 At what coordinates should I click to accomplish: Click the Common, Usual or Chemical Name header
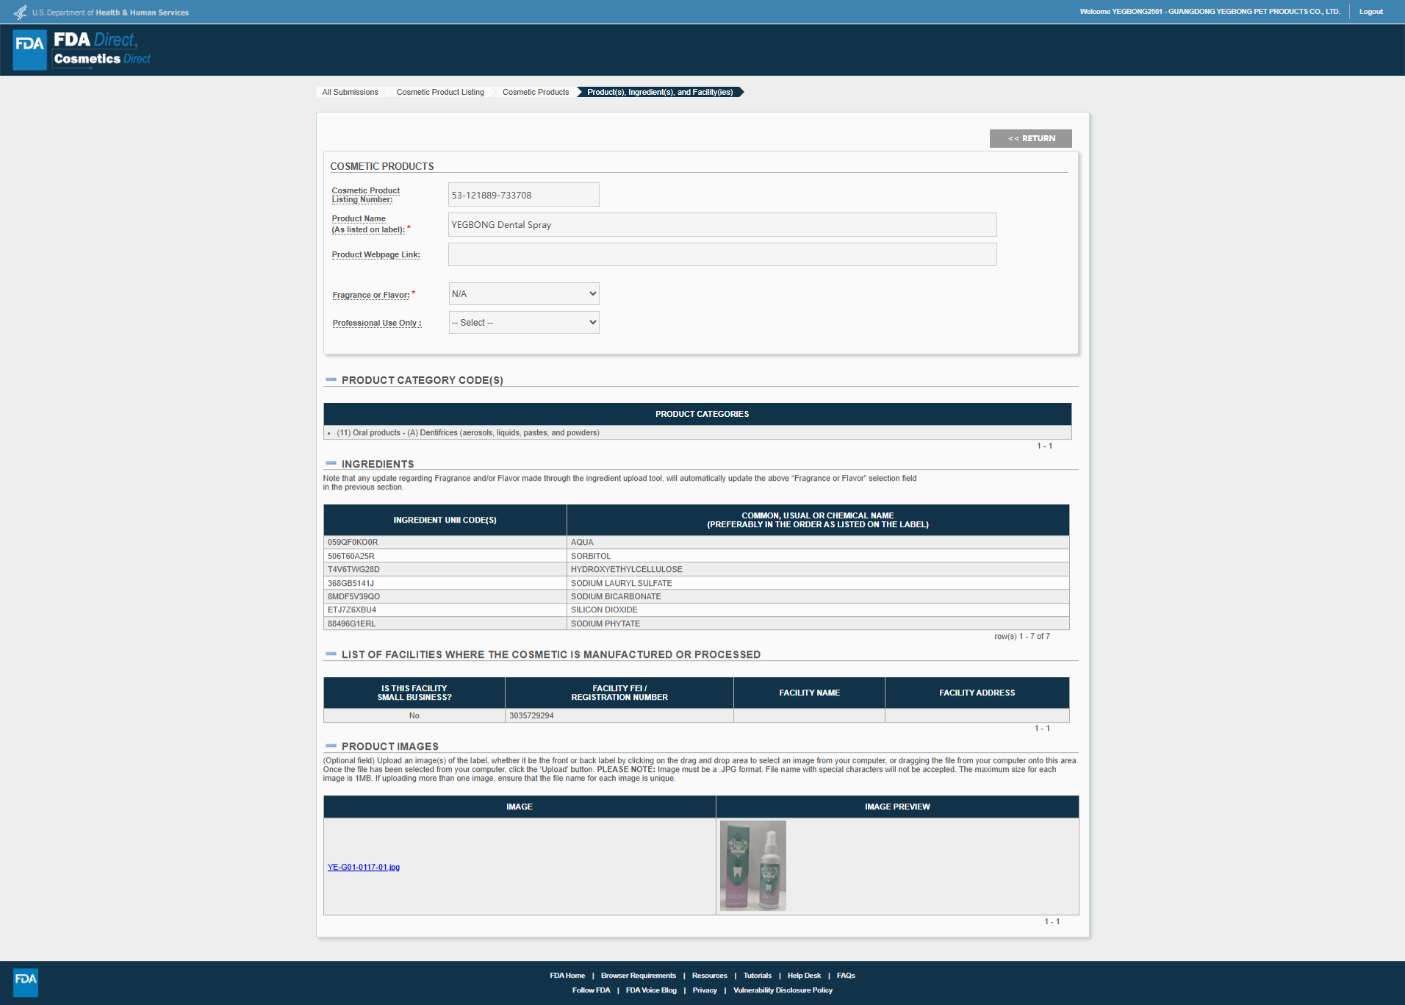click(818, 521)
